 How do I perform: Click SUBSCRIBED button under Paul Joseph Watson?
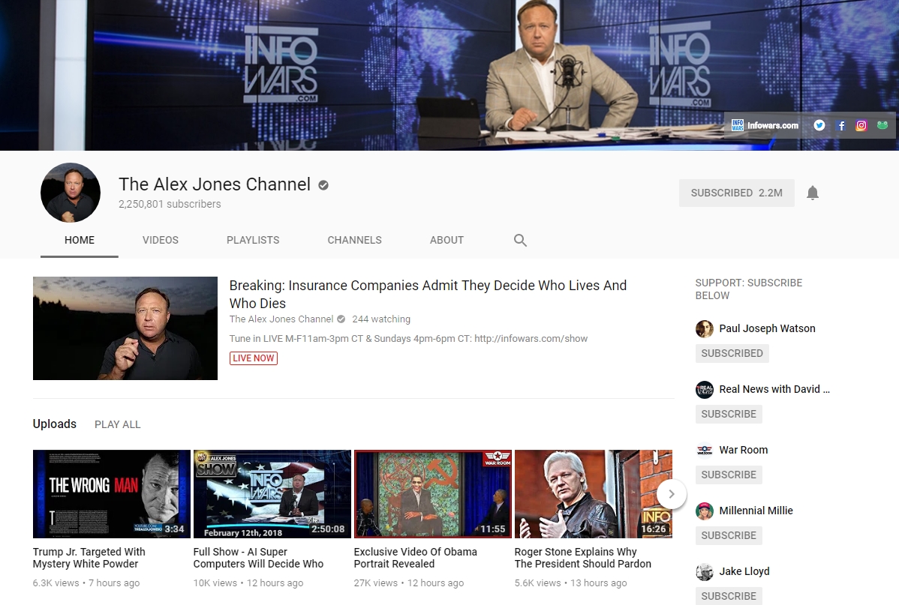click(732, 354)
